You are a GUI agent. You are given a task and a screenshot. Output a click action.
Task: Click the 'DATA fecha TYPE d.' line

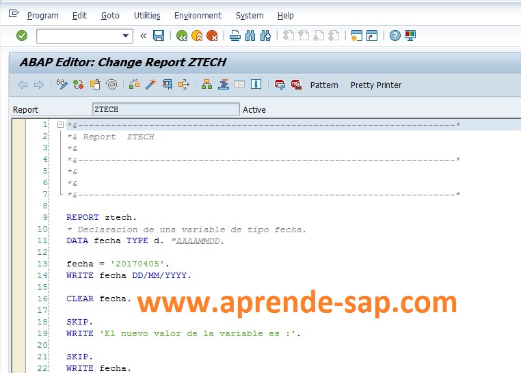click(115, 240)
